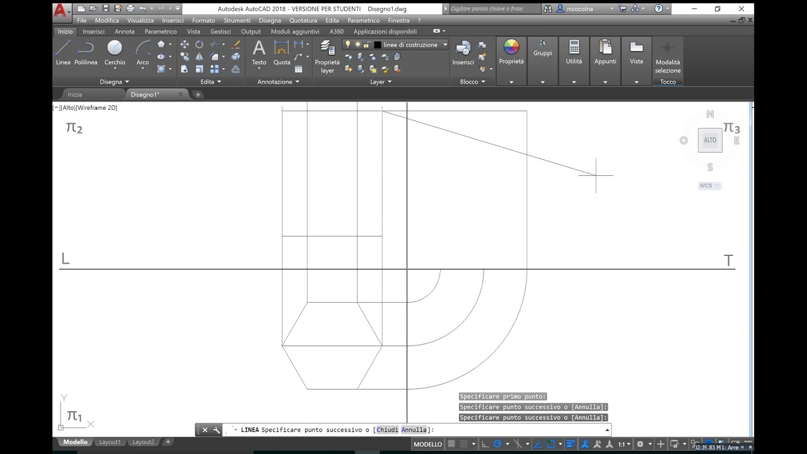
Task: Click the ALTO face of the ViewCube
Action: [x=710, y=140]
